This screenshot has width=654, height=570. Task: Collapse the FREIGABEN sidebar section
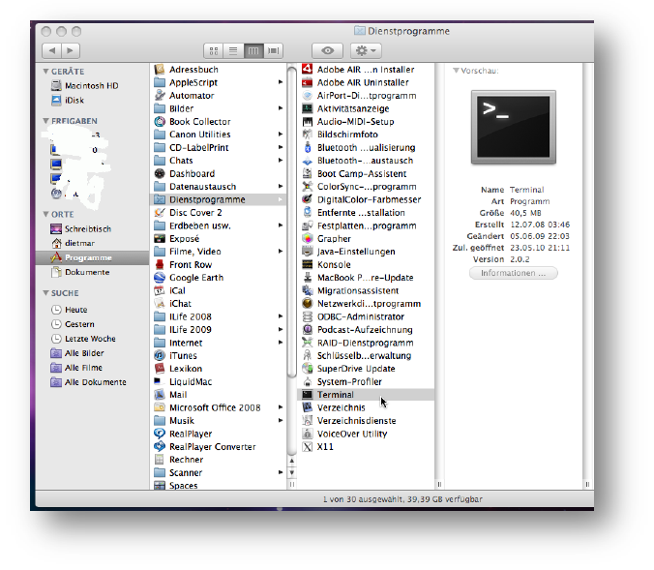click(45, 121)
